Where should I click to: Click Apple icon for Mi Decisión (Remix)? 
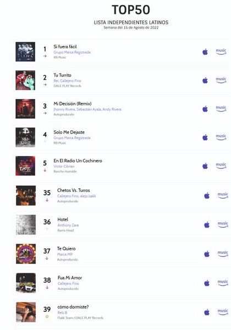coord(205,109)
